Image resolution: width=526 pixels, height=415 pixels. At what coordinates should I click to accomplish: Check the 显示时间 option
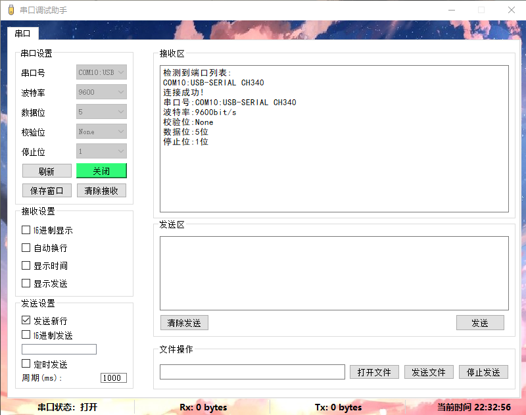pyautogui.click(x=26, y=265)
